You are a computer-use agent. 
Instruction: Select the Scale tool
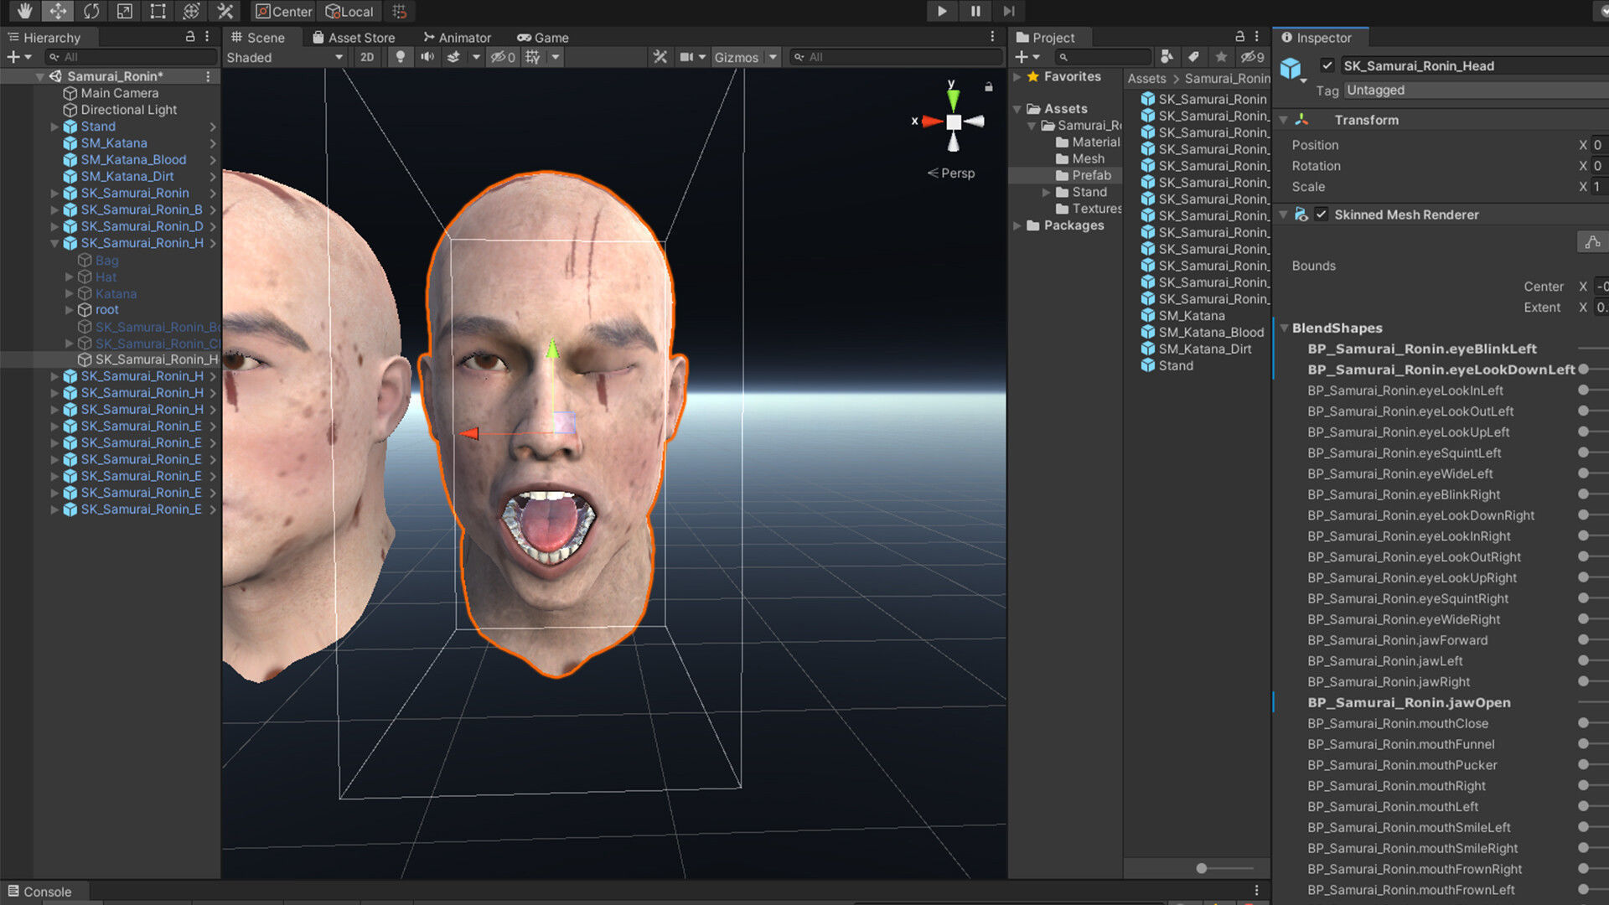pos(124,11)
